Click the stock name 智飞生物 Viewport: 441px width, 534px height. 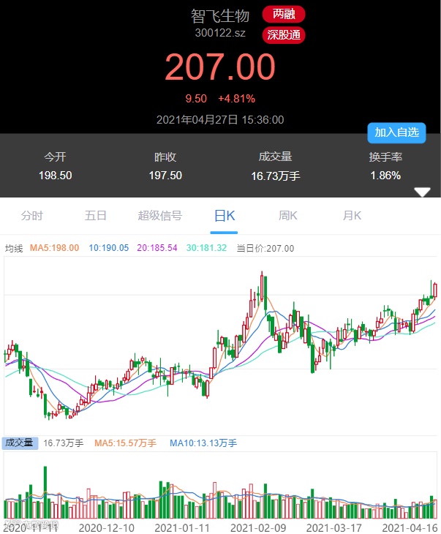click(x=220, y=16)
